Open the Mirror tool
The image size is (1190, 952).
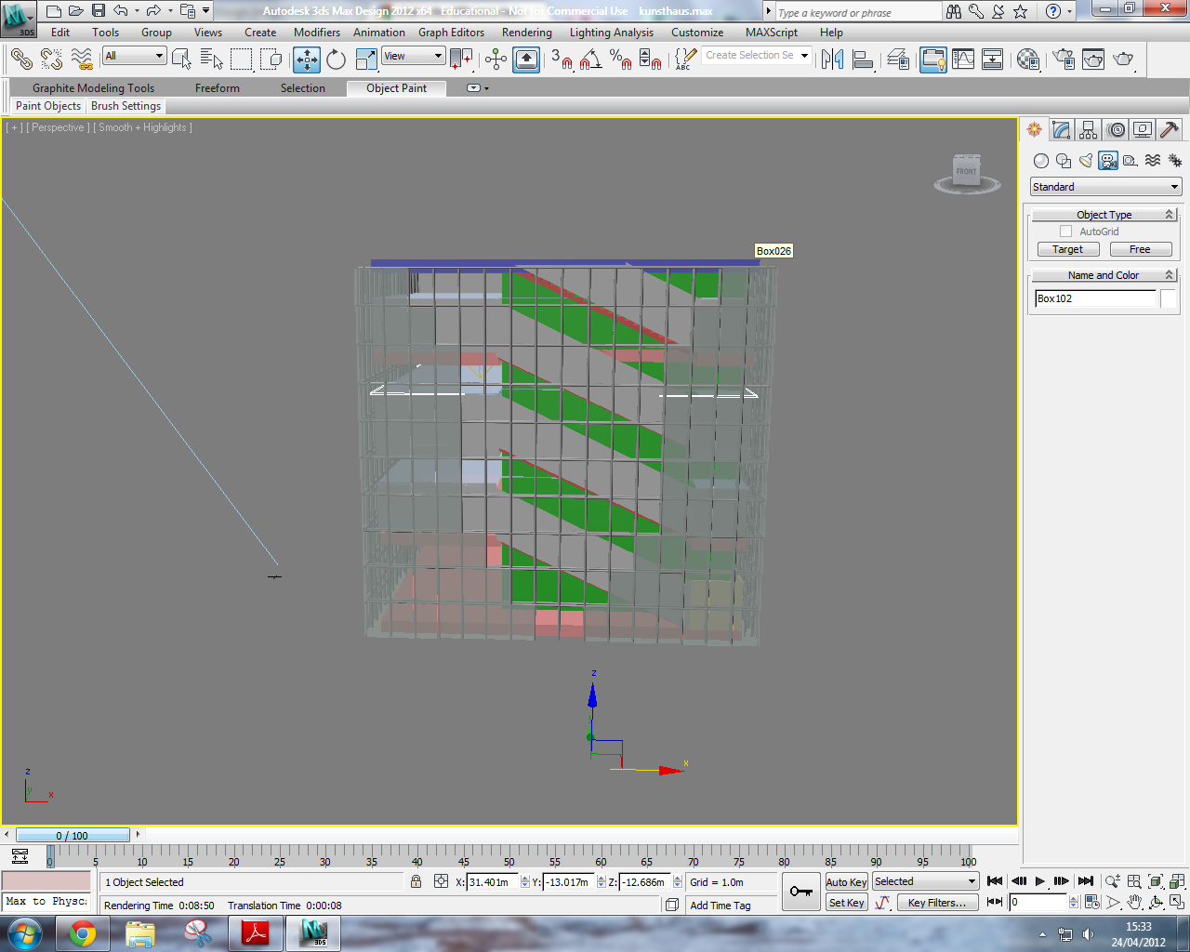point(832,59)
